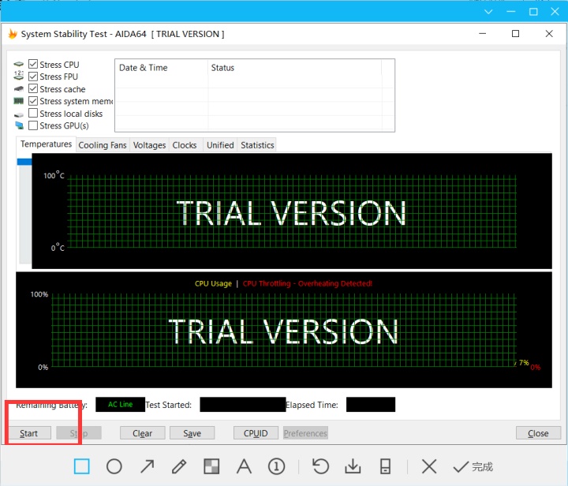
Task: Minimize the AIDA64 stability test window
Action: coord(482,34)
